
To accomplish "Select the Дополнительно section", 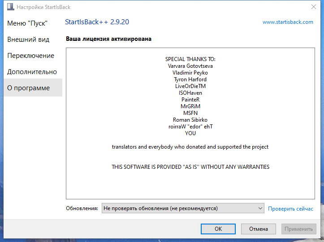I will pos(32,72).
